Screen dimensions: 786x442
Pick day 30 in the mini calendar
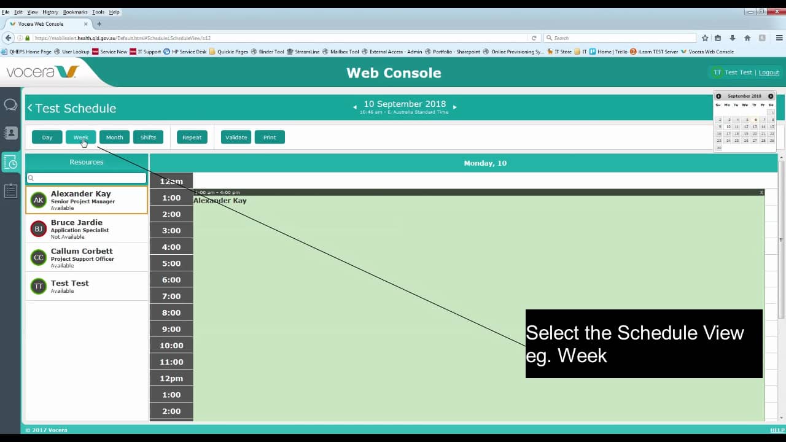[x=718, y=148]
